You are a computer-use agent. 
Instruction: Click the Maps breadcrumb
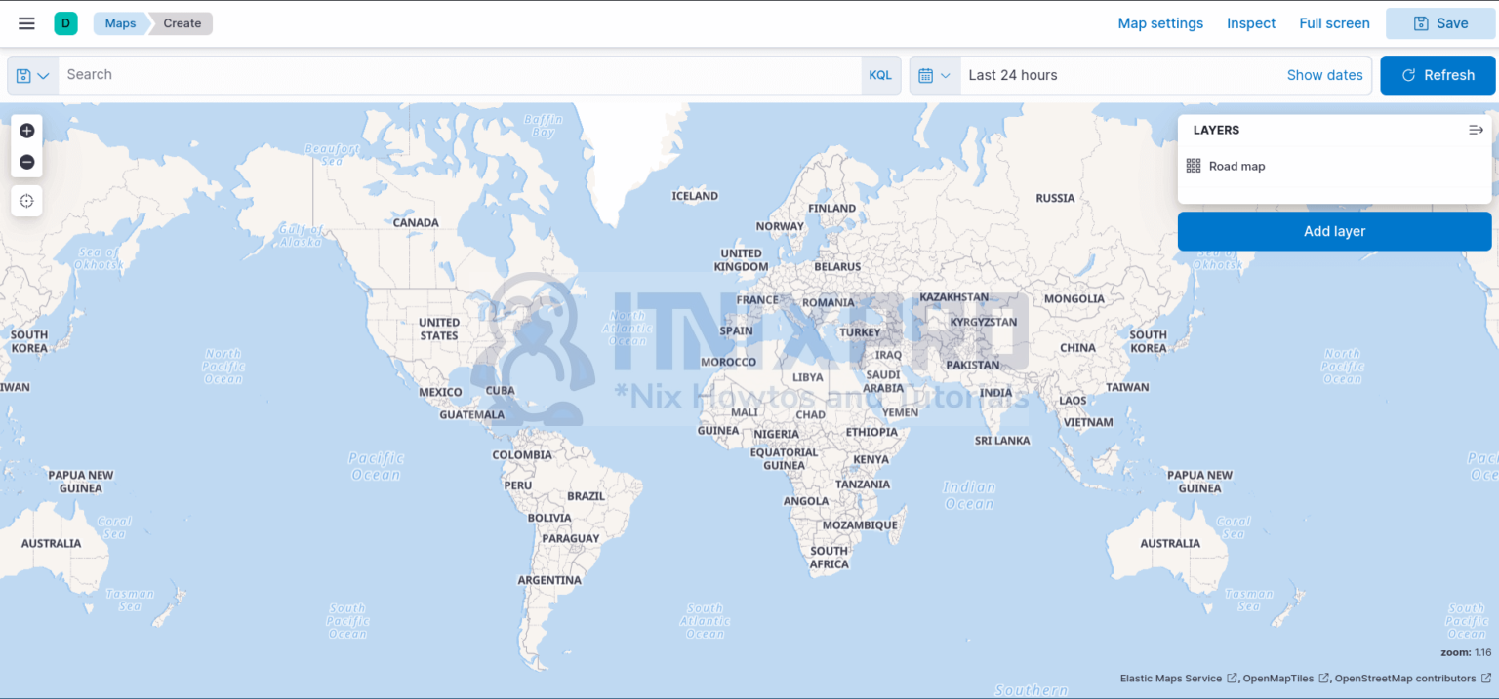(x=119, y=22)
